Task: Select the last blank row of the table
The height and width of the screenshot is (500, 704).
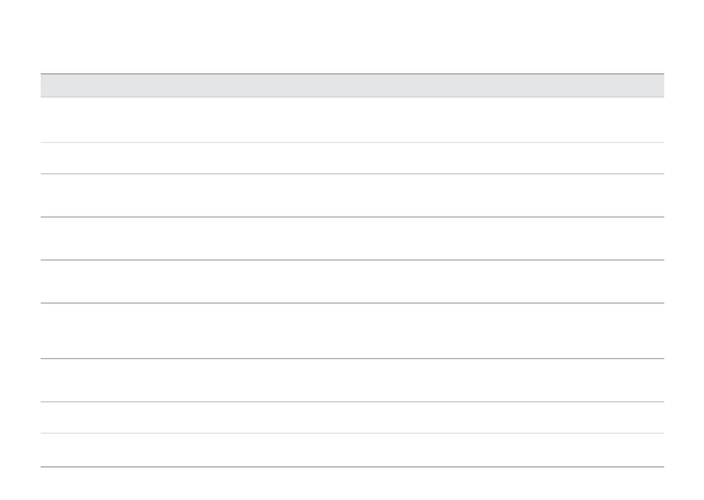Action: coord(352,450)
